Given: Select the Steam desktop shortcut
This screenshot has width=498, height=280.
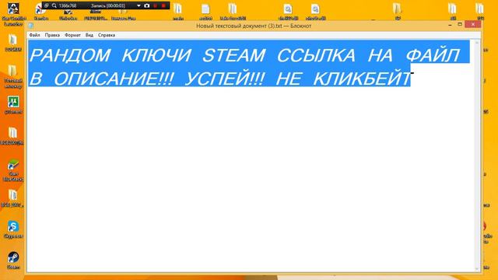Looking at the screenshot, I should [x=13, y=261].
